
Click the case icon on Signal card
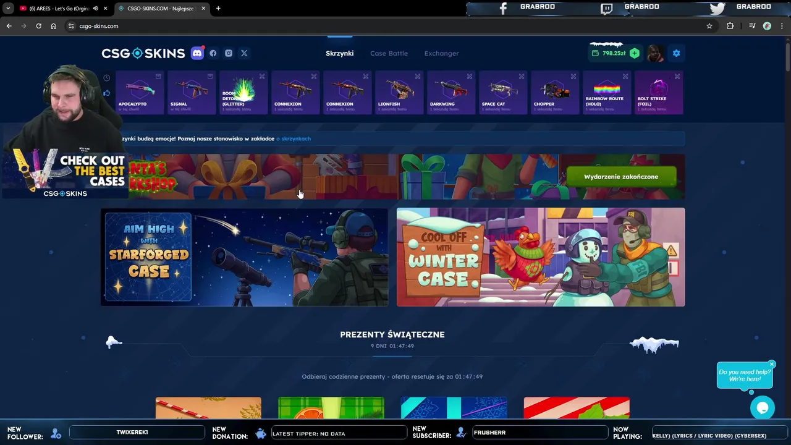tap(210, 77)
